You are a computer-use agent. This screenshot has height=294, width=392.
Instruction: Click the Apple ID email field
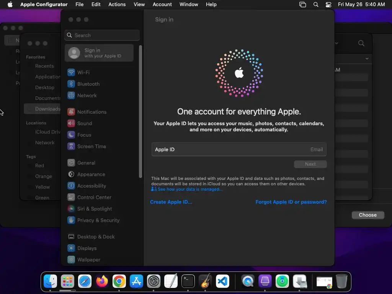pyautogui.click(x=239, y=150)
